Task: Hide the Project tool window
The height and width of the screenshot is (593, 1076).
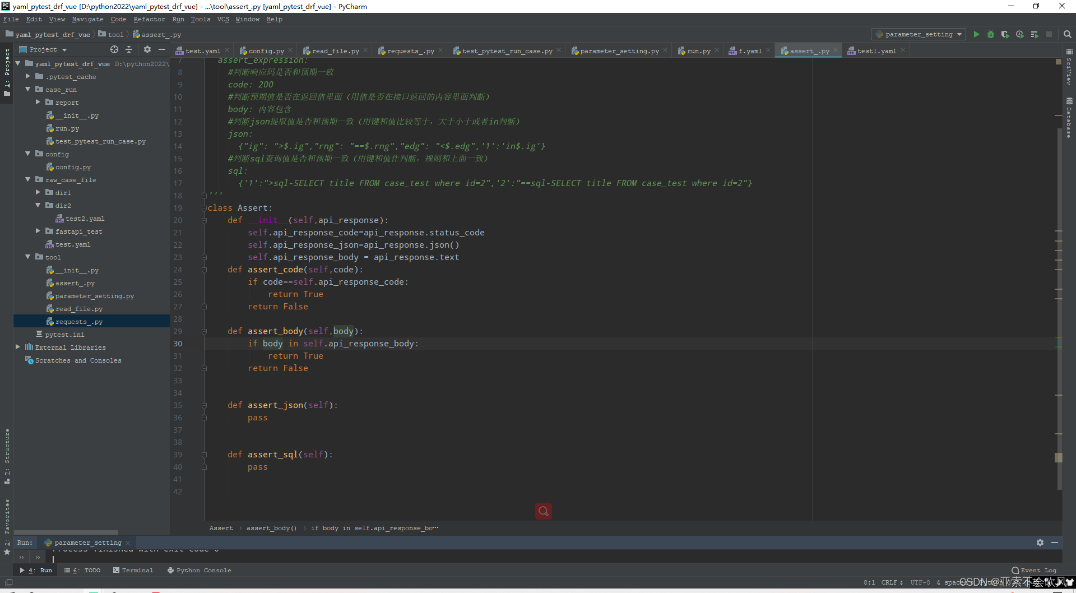Action: click(162, 49)
